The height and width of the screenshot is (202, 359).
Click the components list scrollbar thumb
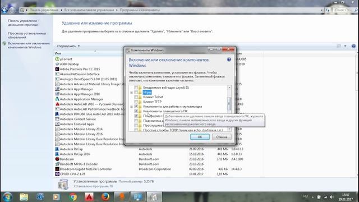pyautogui.click(x=229, y=103)
